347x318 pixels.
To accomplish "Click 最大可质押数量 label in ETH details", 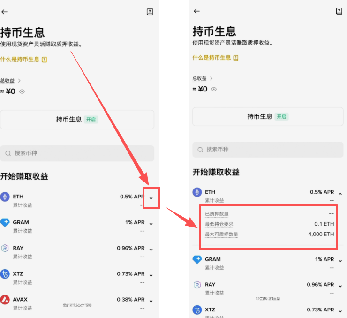I will [221, 234].
